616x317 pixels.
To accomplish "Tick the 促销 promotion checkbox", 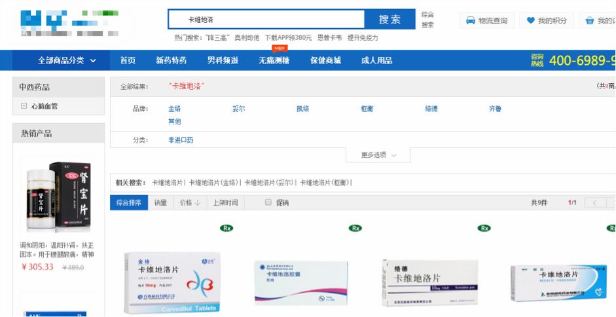I will pos(268,202).
